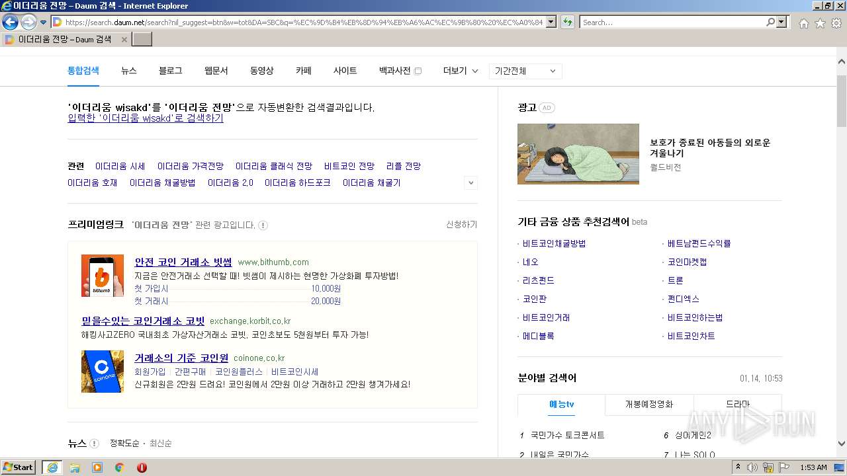Click related search 이더리움 채굴방법
The height and width of the screenshot is (476, 847).
[163, 182]
